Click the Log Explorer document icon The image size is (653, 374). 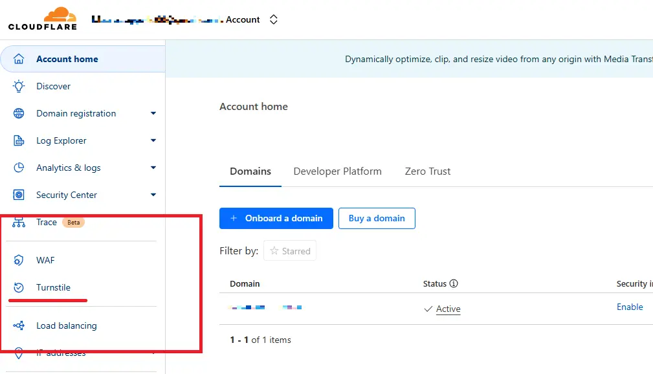(19, 140)
